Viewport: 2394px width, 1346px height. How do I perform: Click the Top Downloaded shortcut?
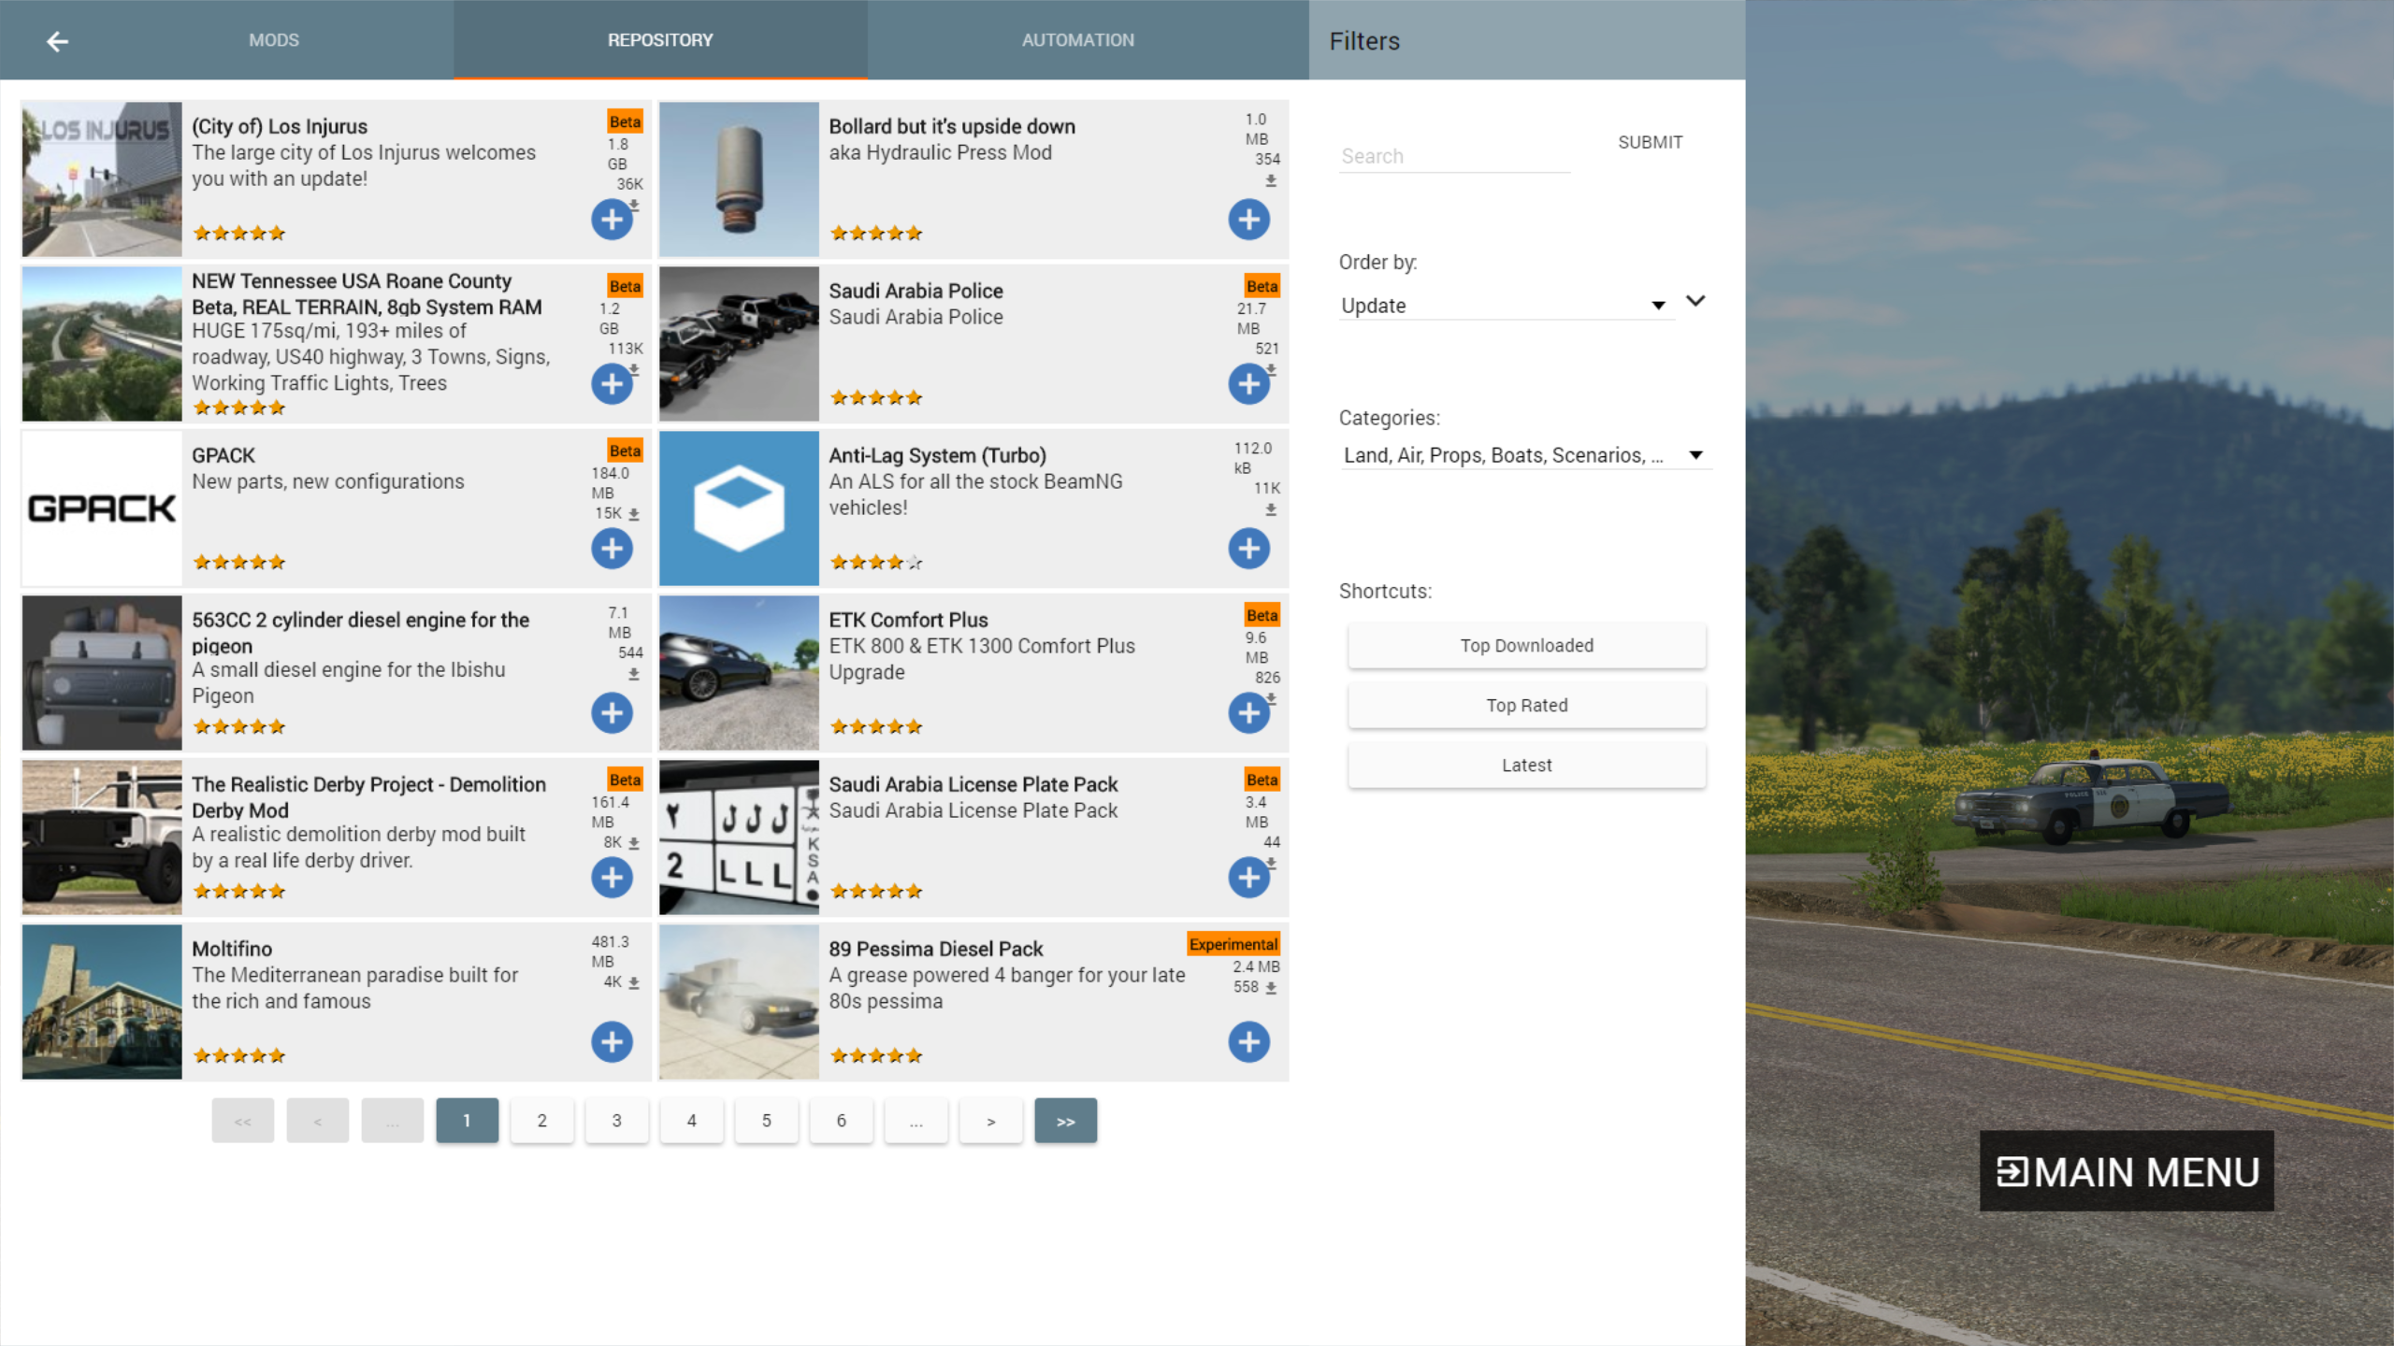click(1526, 646)
